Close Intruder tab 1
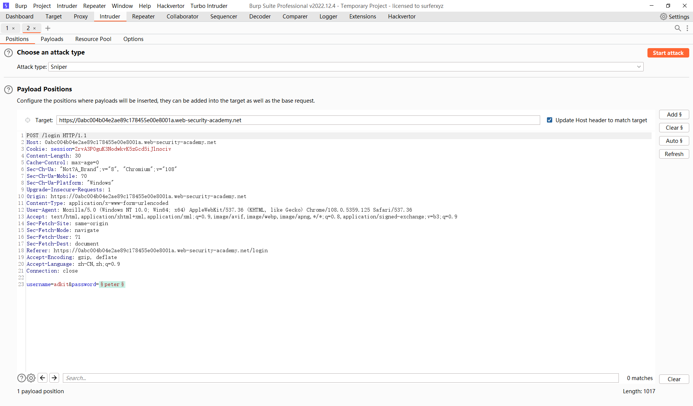Viewport: 693px width, 406px height. [x=14, y=28]
